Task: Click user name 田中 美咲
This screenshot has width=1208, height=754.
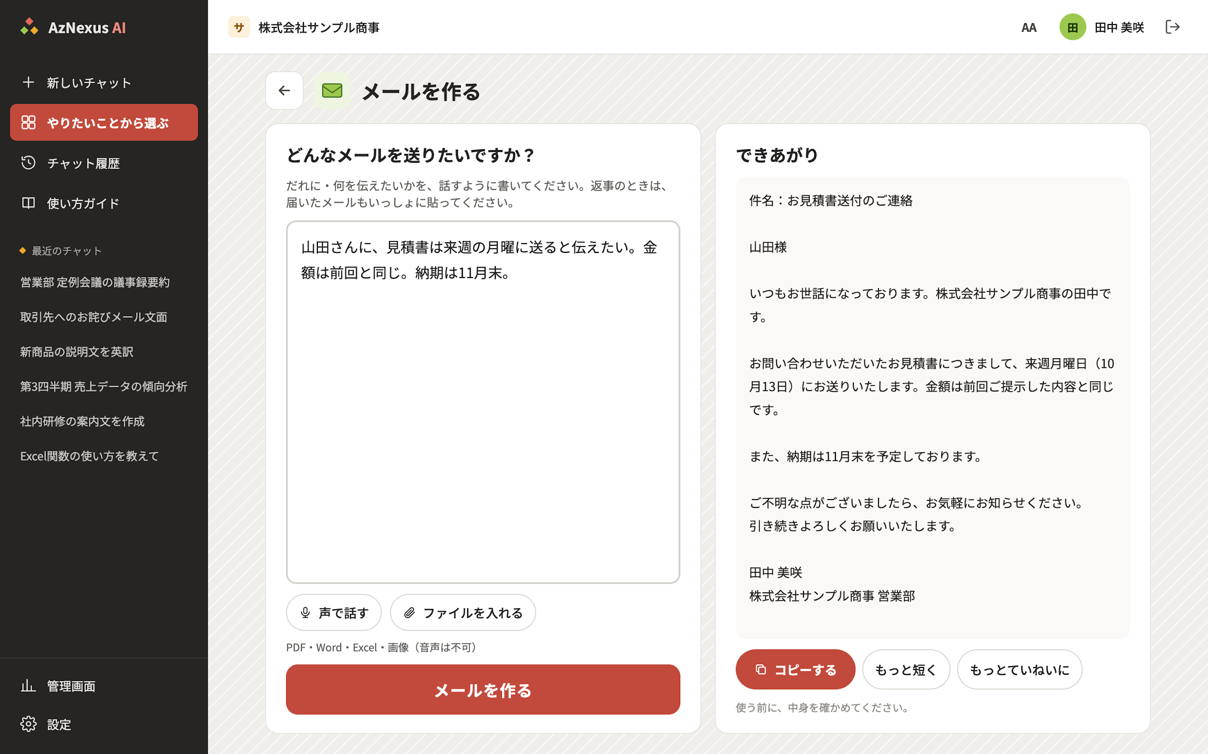Action: tap(1119, 28)
